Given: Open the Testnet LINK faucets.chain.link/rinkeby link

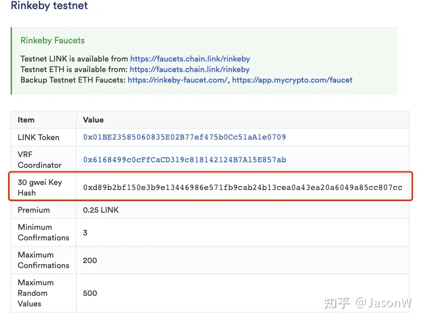Looking at the screenshot, I should tap(190, 59).
